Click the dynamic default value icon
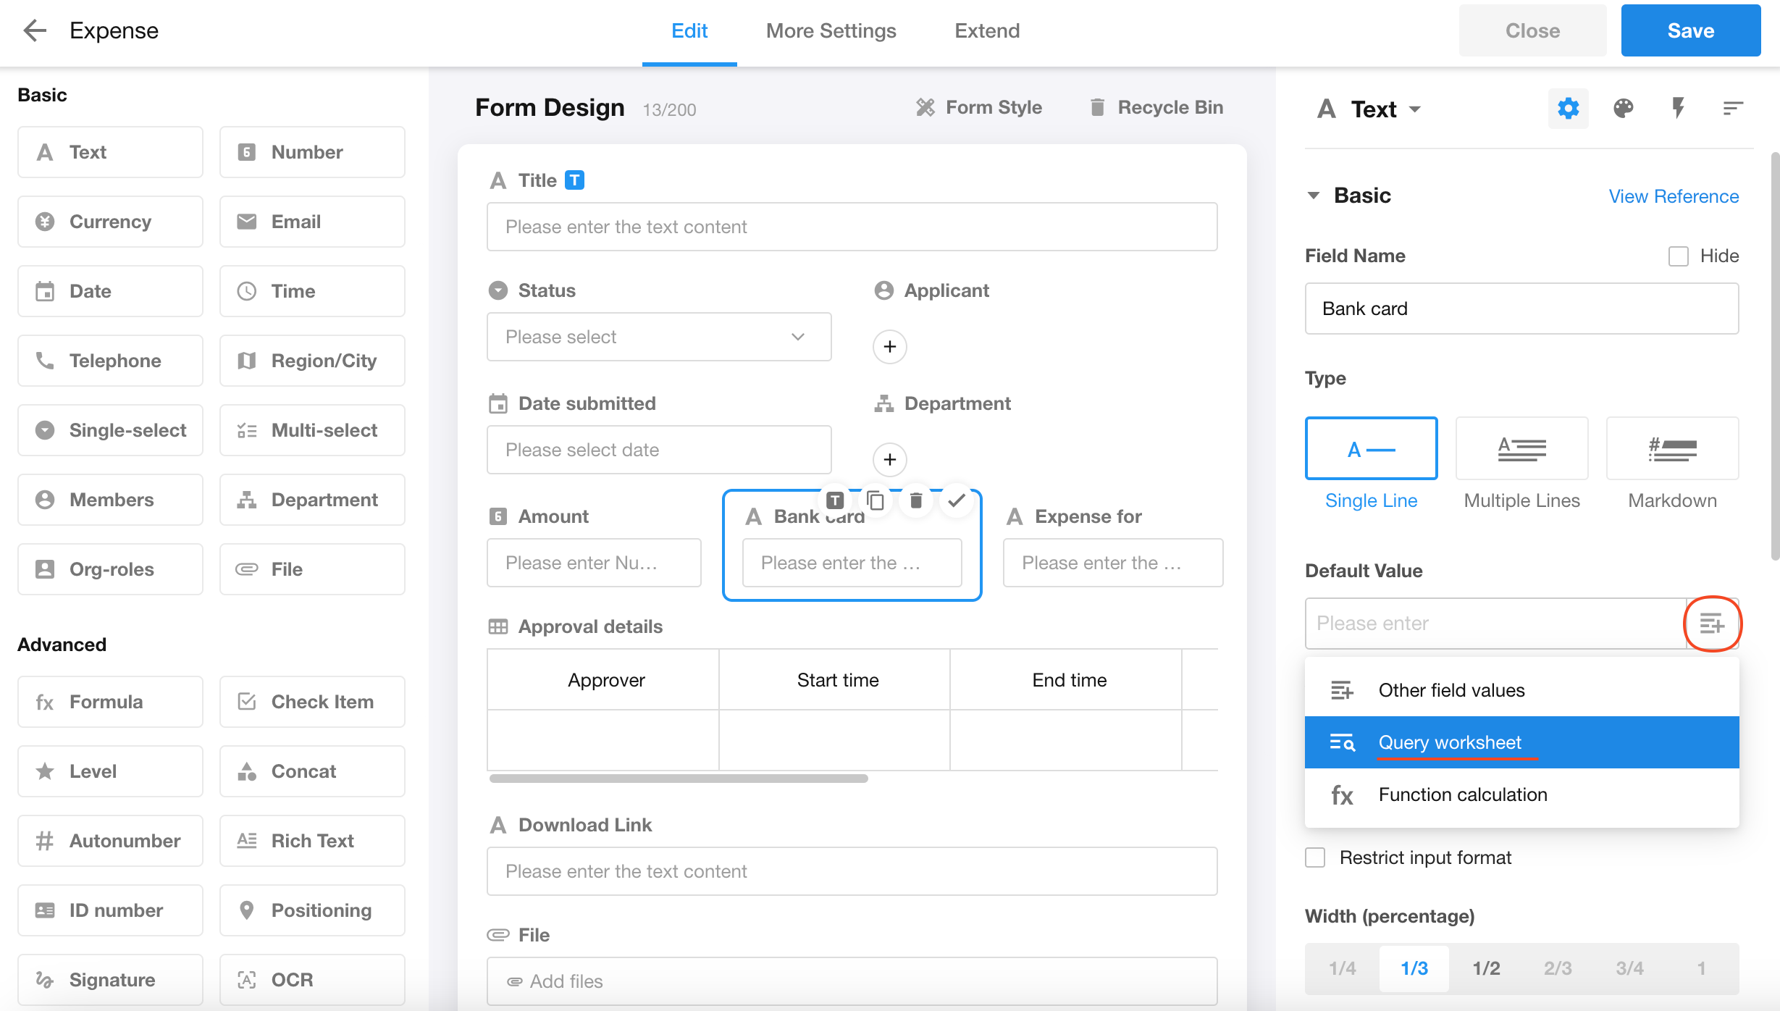 [x=1712, y=624]
